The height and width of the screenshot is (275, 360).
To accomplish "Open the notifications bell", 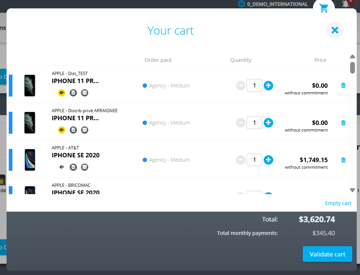I will (x=346, y=4).
